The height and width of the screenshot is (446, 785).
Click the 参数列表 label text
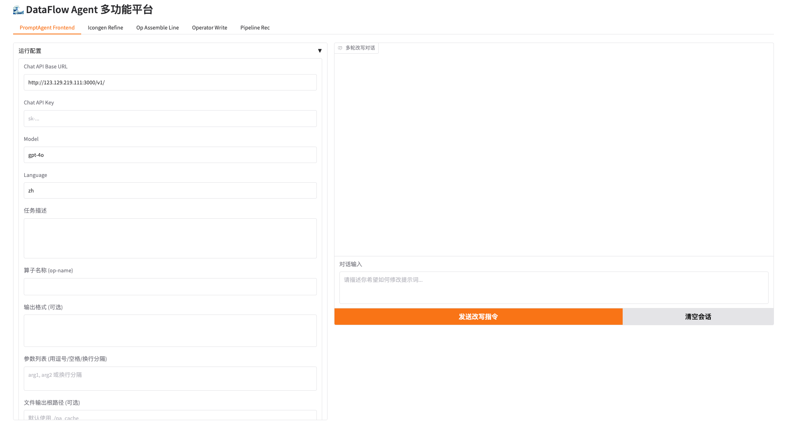65,359
